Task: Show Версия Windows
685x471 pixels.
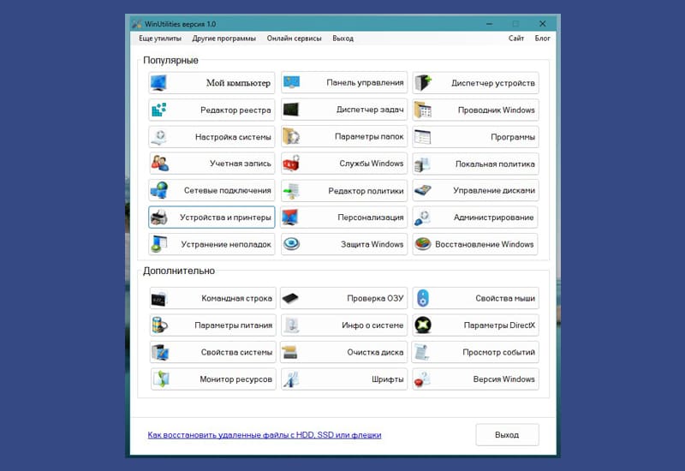Action: pyautogui.click(x=475, y=379)
